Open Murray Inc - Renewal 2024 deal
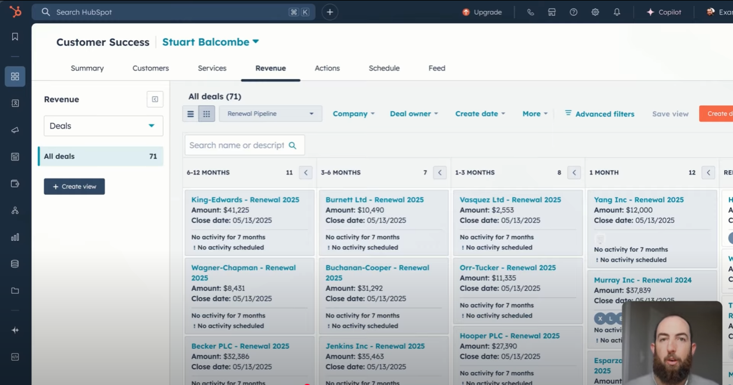This screenshot has width=733, height=385. click(643, 280)
